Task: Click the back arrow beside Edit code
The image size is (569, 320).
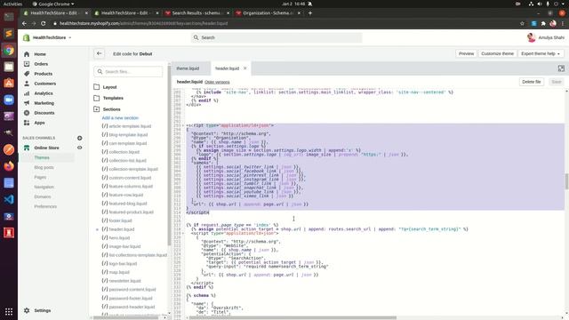Action: pyautogui.click(x=99, y=53)
